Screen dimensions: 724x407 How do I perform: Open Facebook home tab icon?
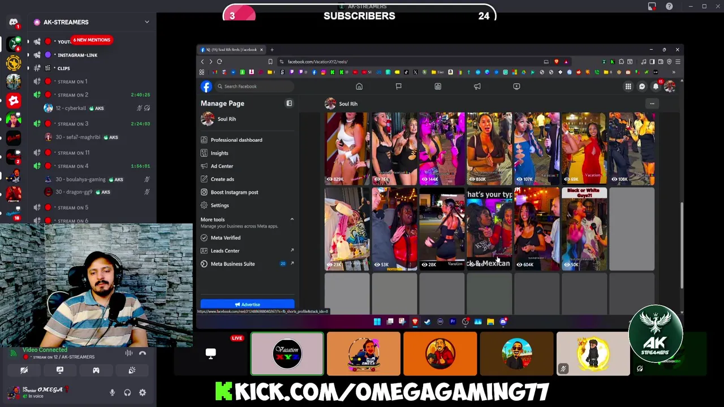tap(359, 86)
